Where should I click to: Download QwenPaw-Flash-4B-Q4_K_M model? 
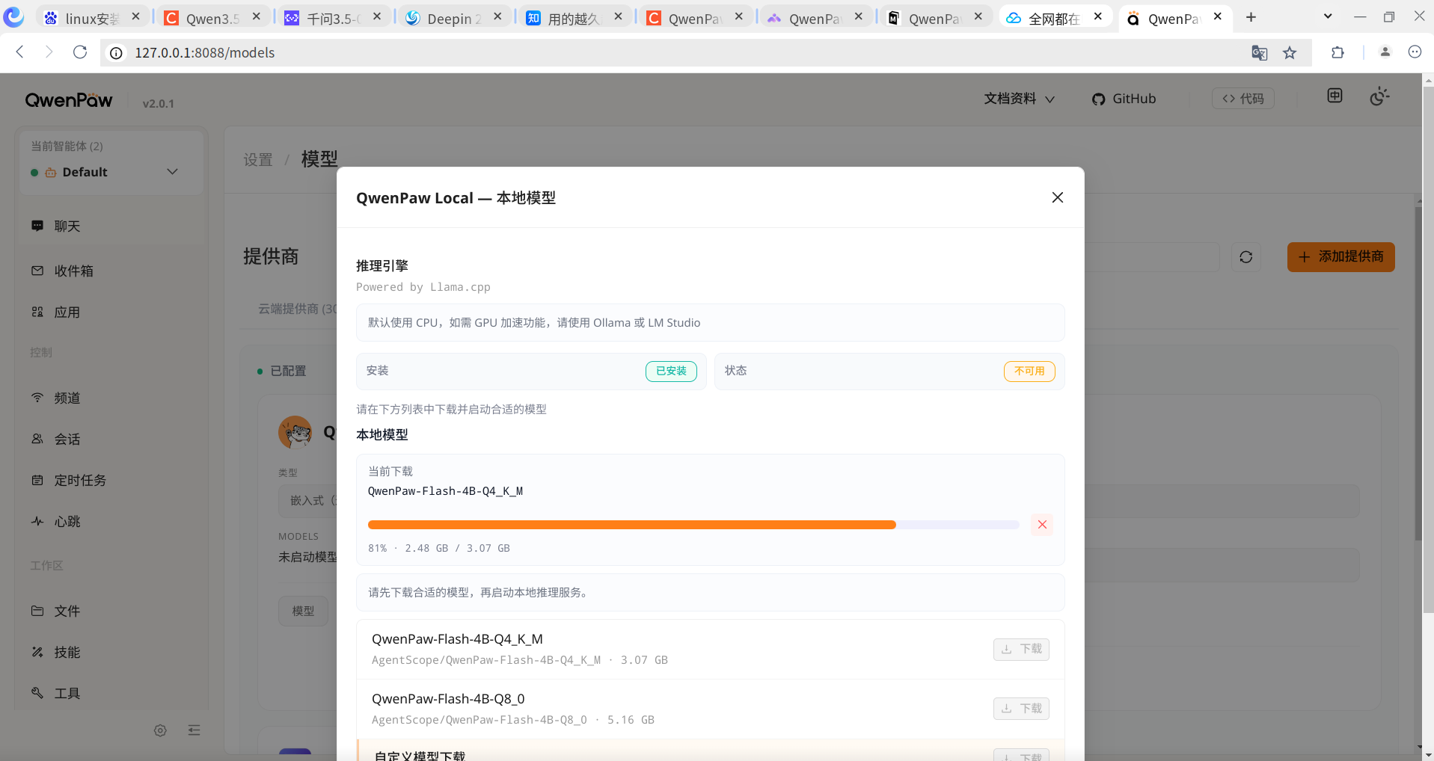click(1021, 649)
